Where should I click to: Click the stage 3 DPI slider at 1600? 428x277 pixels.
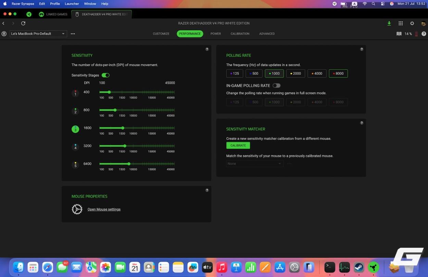click(x=123, y=128)
